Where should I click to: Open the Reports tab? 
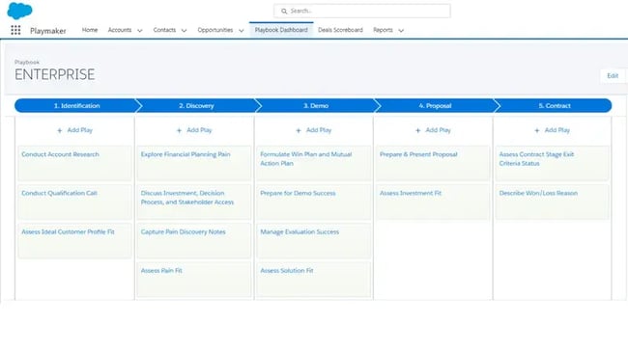click(383, 30)
